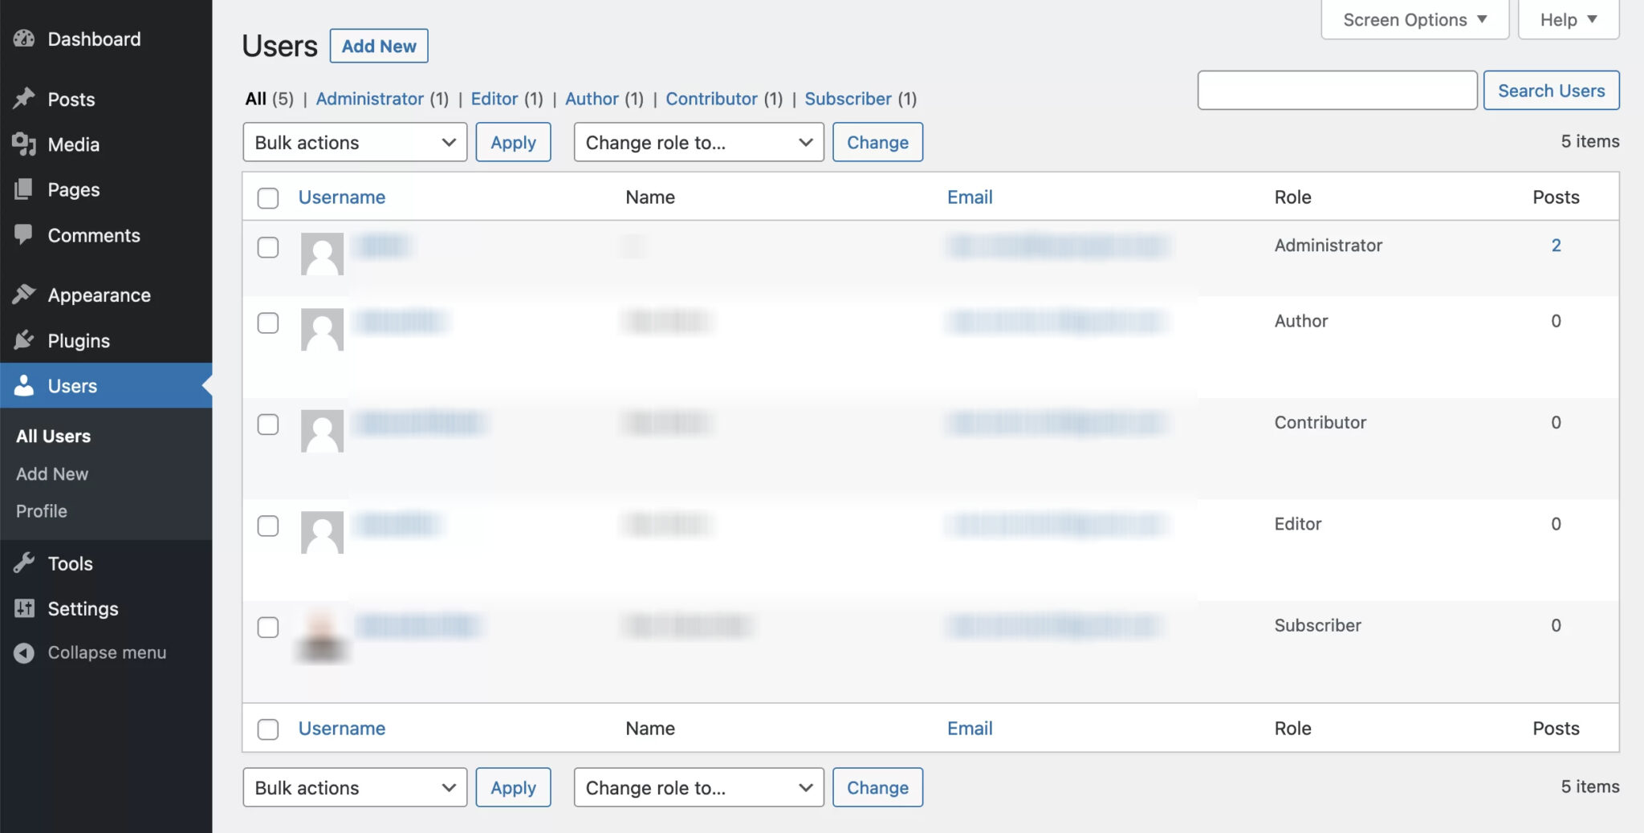Select All Users submenu item
Image resolution: width=1644 pixels, height=833 pixels.
(x=53, y=436)
